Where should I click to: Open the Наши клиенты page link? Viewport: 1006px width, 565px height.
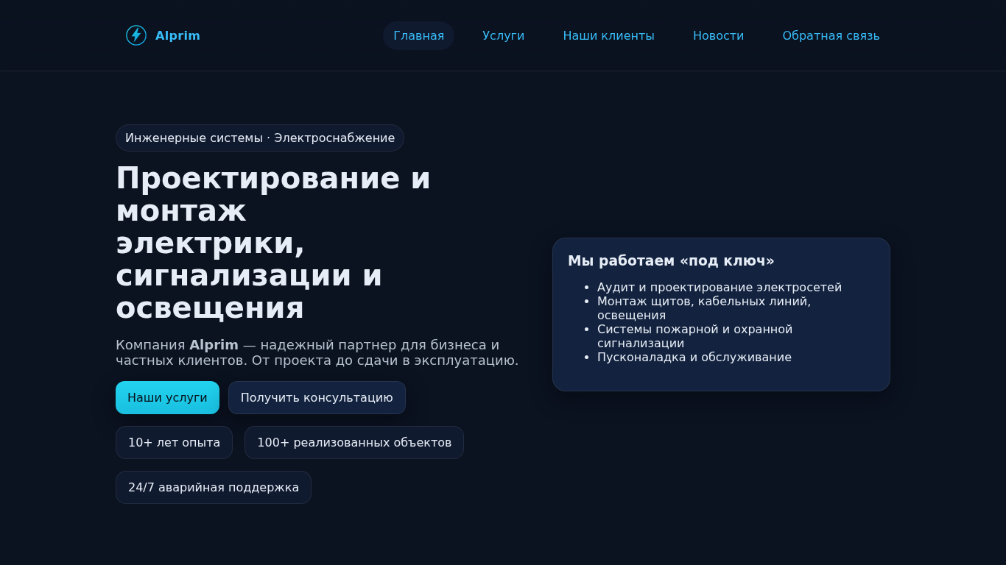pyautogui.click(x=608, y=35)
